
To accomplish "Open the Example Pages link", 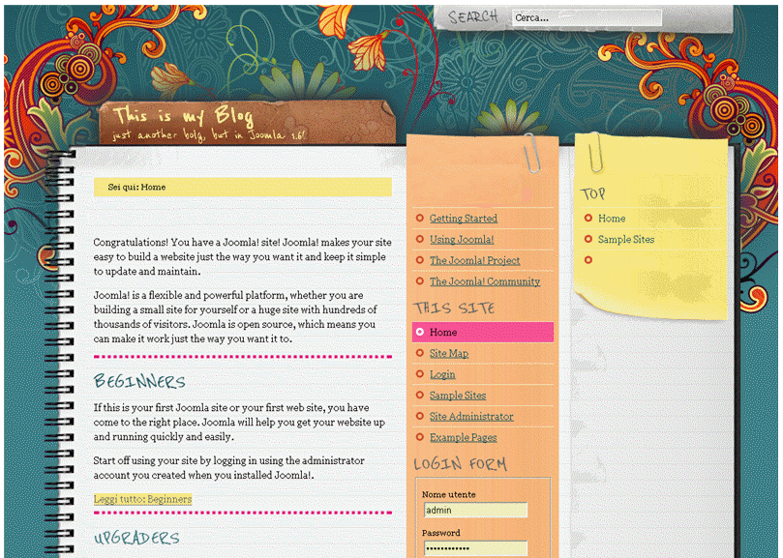I will pos(464,437).
